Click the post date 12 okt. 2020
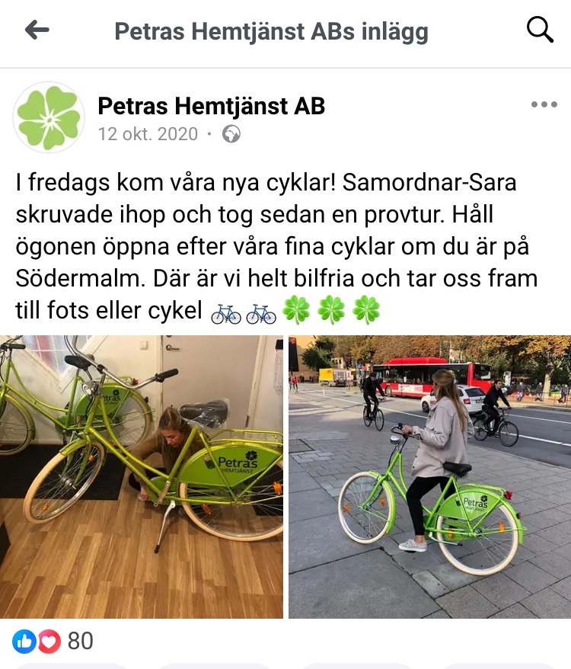This screenshot has height=669, width=571. point(148,134)
